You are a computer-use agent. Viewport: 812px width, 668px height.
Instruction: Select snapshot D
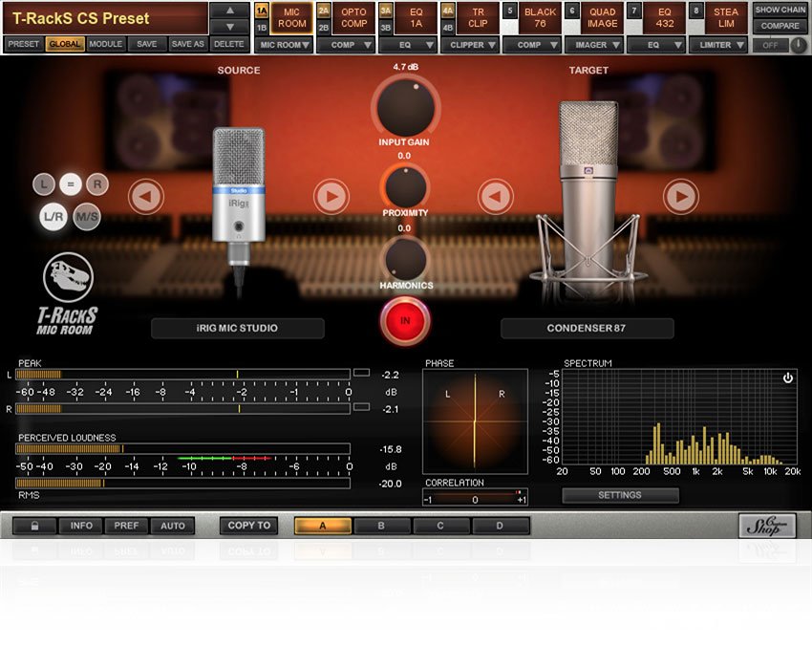(500, 526)
